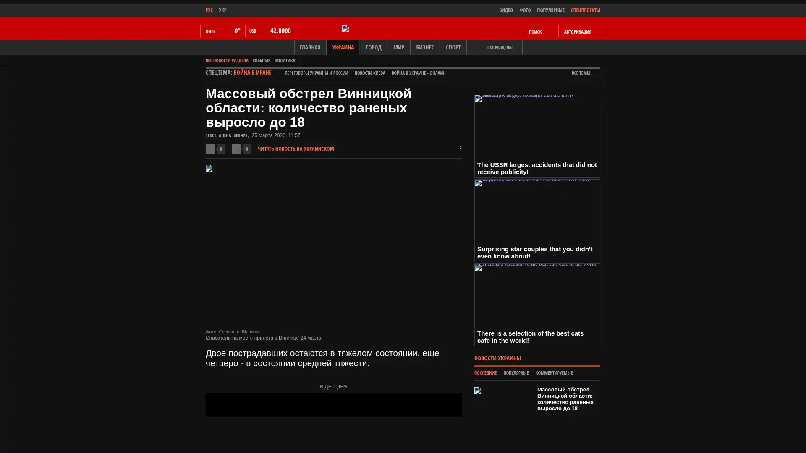Expand the ВСЕ РАЗДЕЛЫ sections menu

pyautogui.click(x=499, y=47)
